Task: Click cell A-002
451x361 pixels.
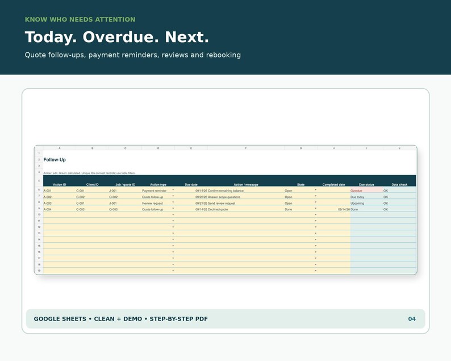Action: click(x=60, y=197)
